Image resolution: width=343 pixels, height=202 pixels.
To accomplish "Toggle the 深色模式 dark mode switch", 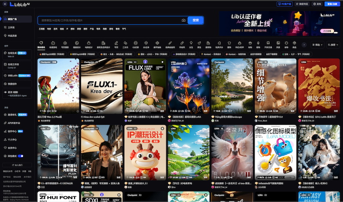I will (x=21, y=156).
